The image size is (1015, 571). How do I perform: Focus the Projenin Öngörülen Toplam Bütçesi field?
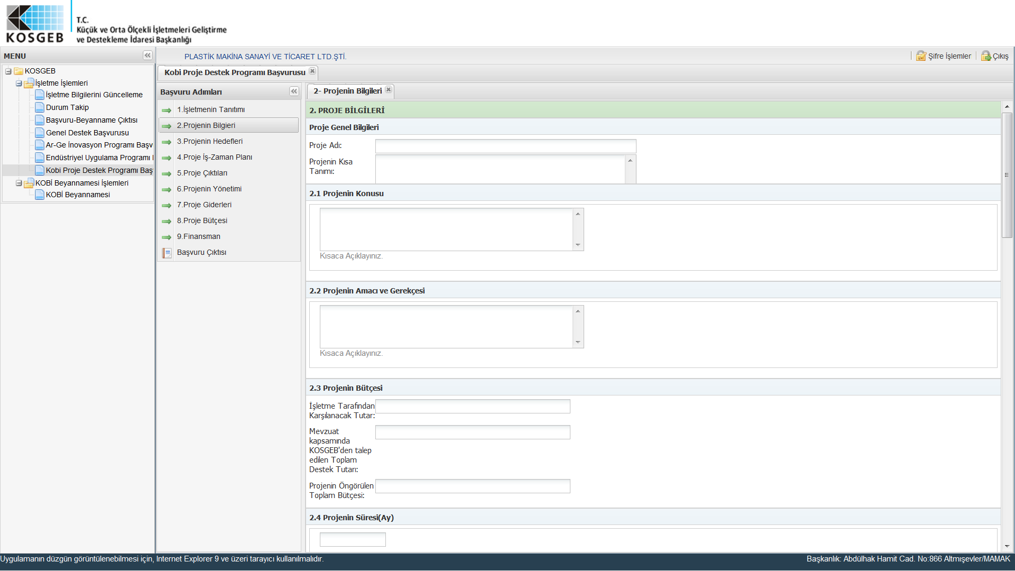tap(473, 486)
